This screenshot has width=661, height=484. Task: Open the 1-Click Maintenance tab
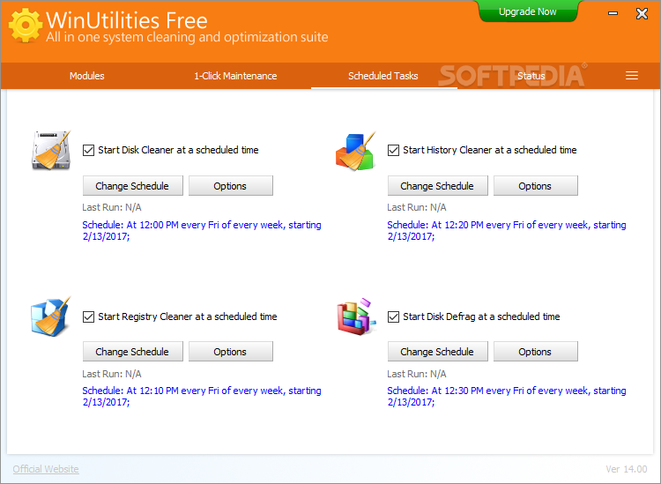(x=235, y=76)
